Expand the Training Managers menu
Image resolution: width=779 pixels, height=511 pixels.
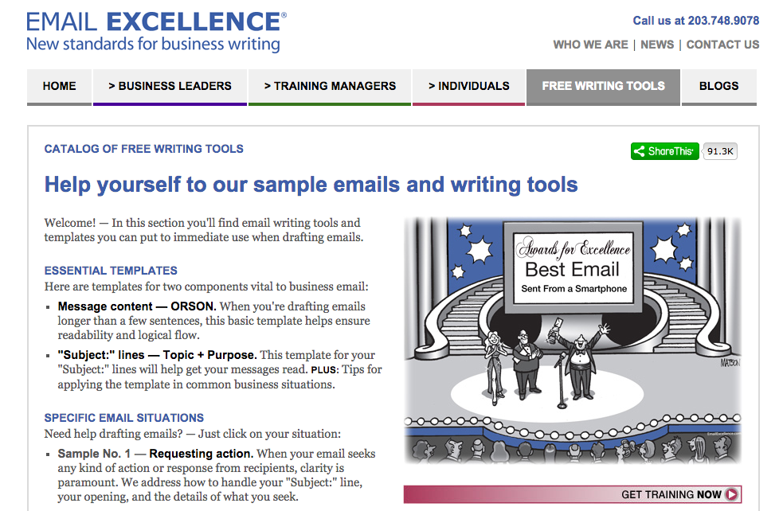click(x=330, y=87)
